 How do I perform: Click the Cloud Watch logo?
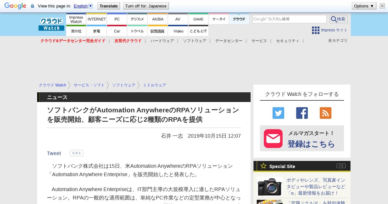(x=51, y=24)
